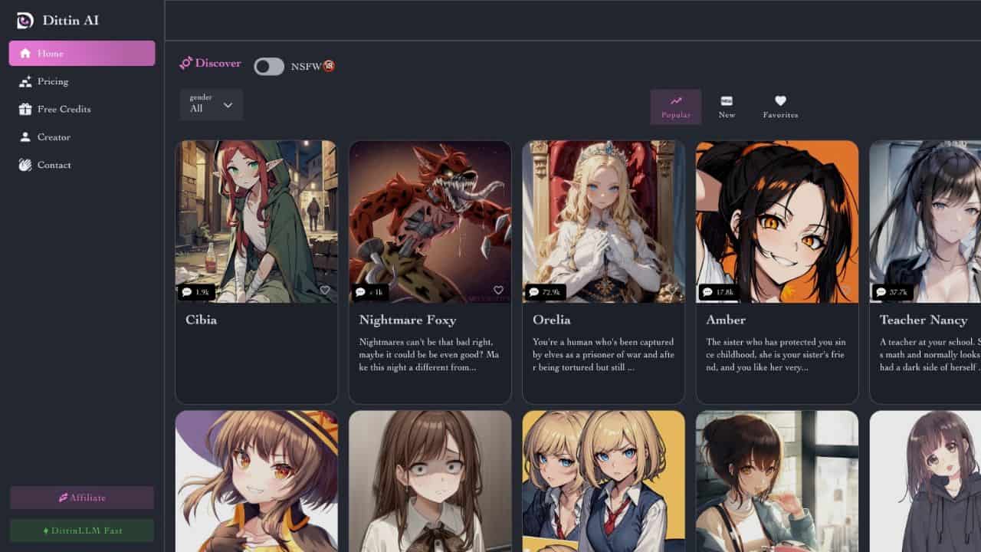Open the black hoodie girl character card
981x552 pixels.
925,481
